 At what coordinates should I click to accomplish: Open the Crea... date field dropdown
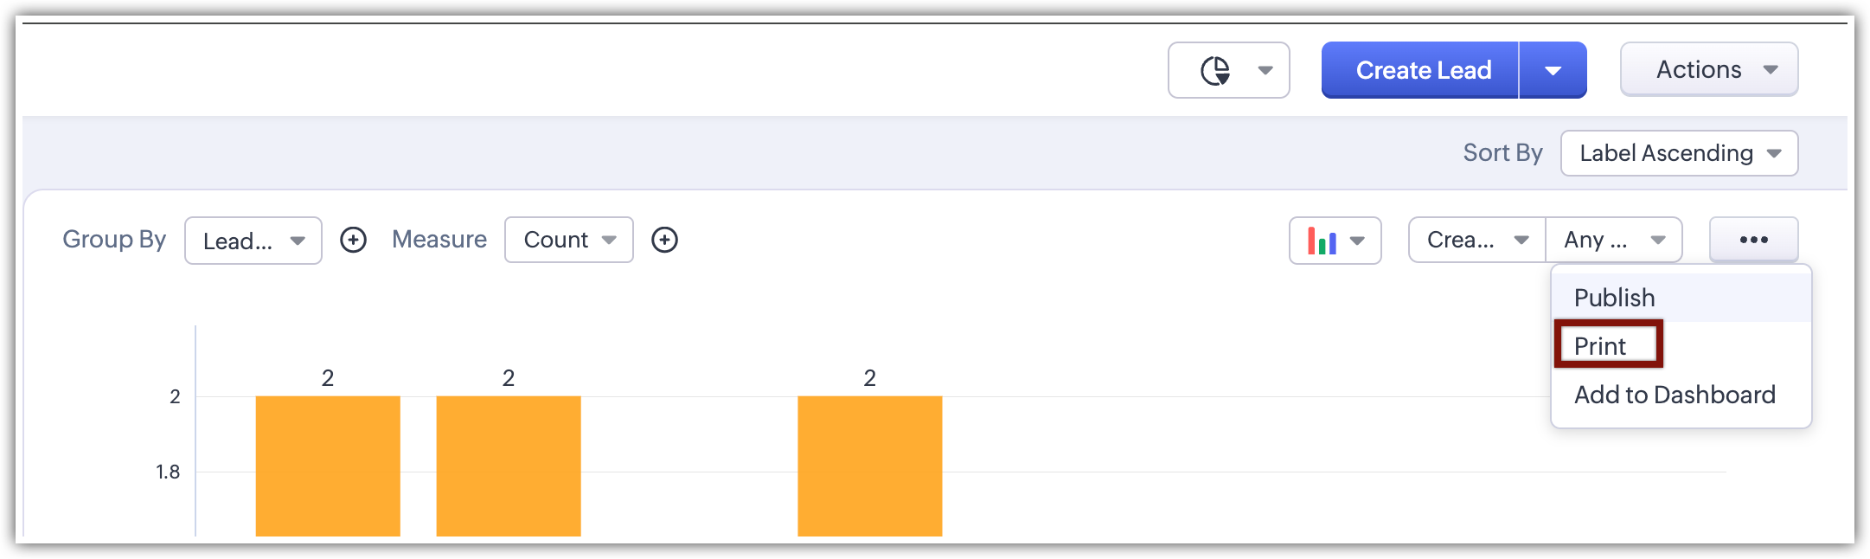[1477, 240]
